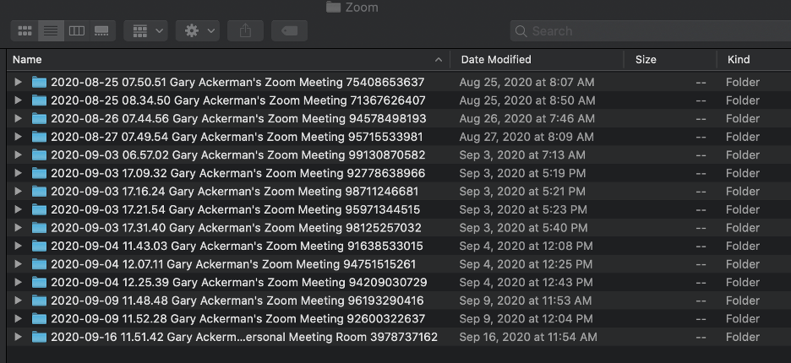Image resolution: width=791 pixels, height=363 pixels.
Task: Toggle sort direction arrow in Name column
Action: pos(439,59)
